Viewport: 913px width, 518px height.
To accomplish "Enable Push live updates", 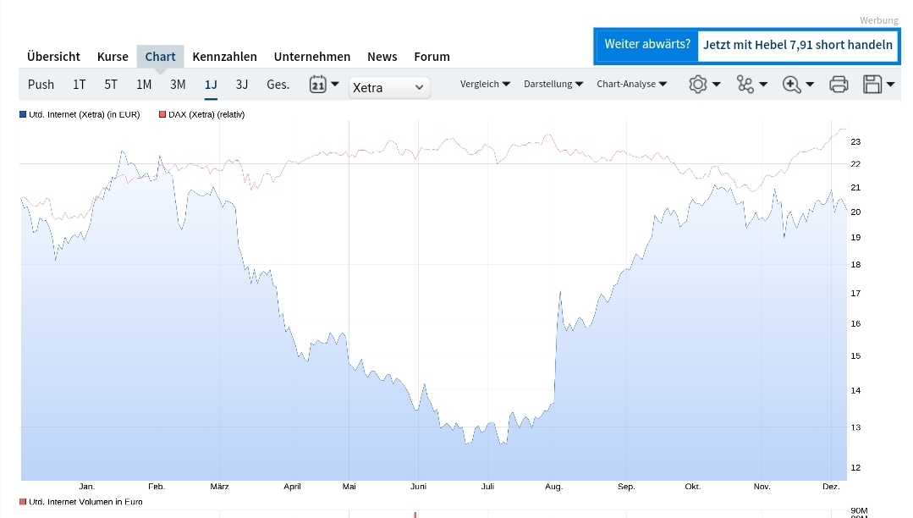I will 41,85.
